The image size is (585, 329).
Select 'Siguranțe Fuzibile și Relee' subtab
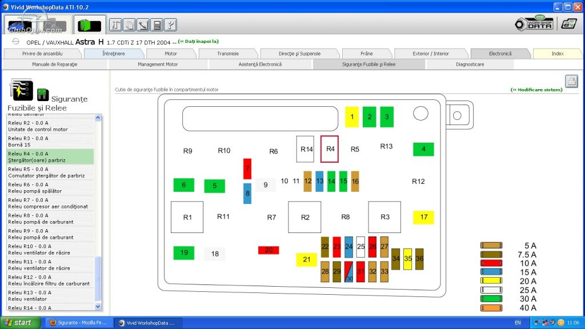click(368, 65)
